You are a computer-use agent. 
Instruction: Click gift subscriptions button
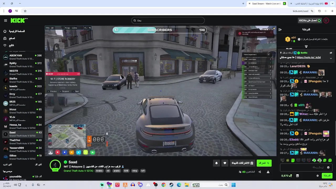[242, 163]
